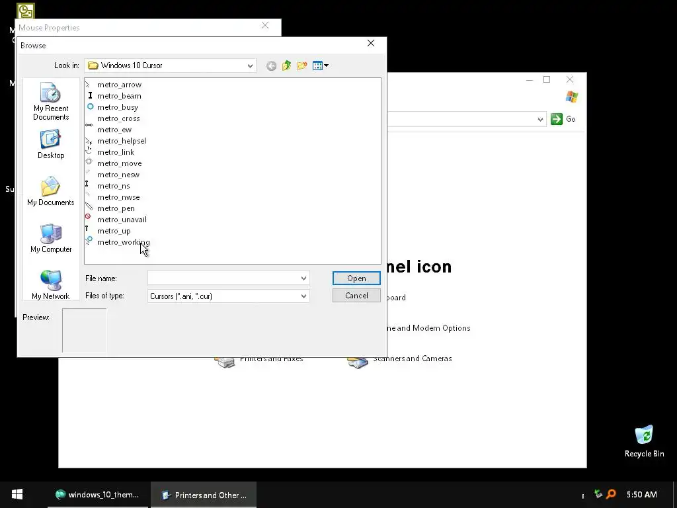Switch to Printers and Other taskbar item

click(x=204, y=495)
